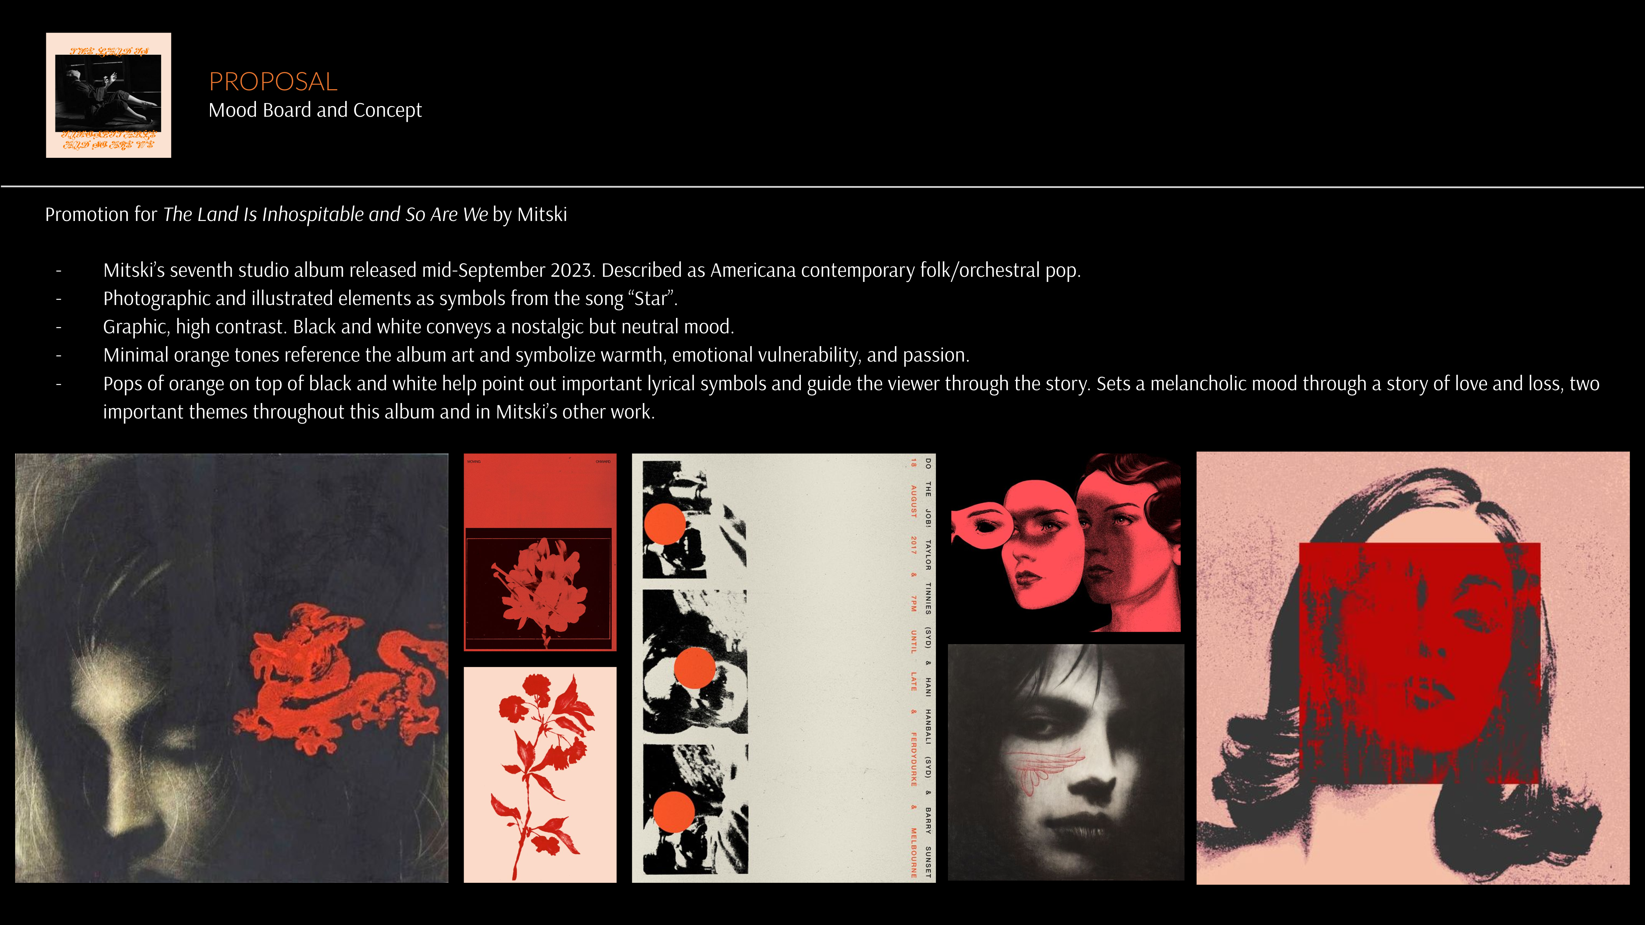The width and height of the screenshot is (1645, 925).
Task: Select the Moving Onward red flower poster
Action: click(x=540, y=552)
